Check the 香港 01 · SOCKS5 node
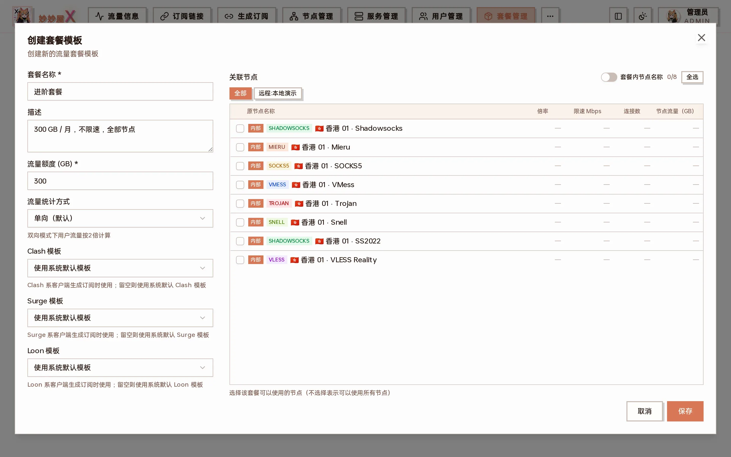This screenshot has height=457, width=731. coord(240,166)
